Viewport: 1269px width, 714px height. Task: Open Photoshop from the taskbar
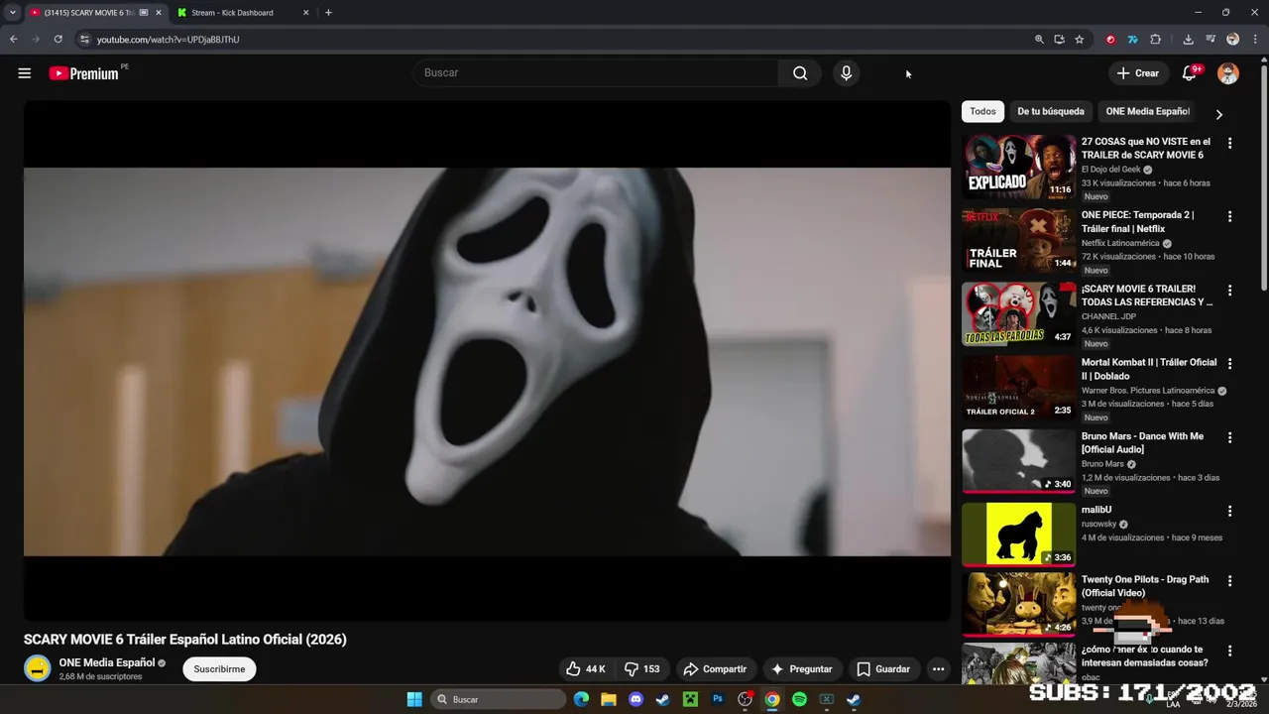tap(718, 700)
